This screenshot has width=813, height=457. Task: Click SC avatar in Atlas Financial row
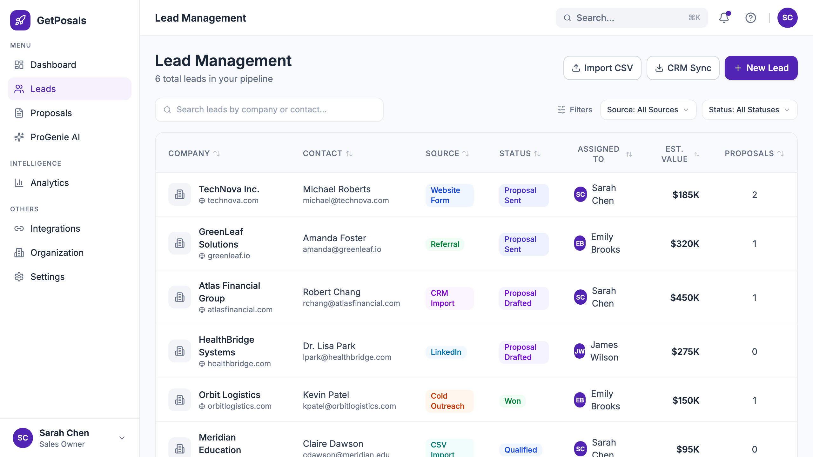pos(581,297)
